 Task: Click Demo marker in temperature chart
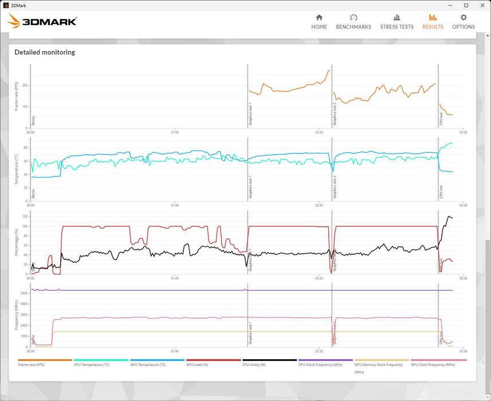tap(33, 194)
